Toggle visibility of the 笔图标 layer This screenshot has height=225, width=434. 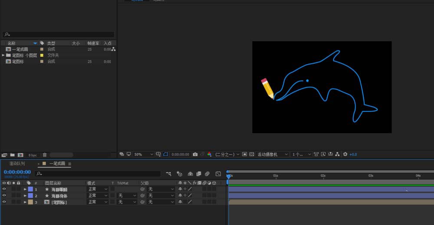pyautogui.click(x=4, y=202)
